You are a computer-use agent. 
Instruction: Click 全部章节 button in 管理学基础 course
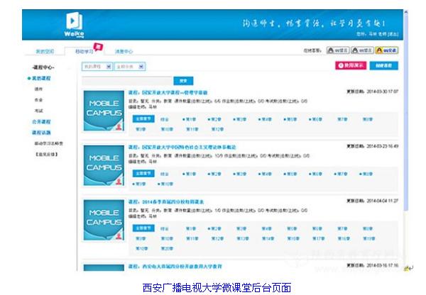point(143,119)
